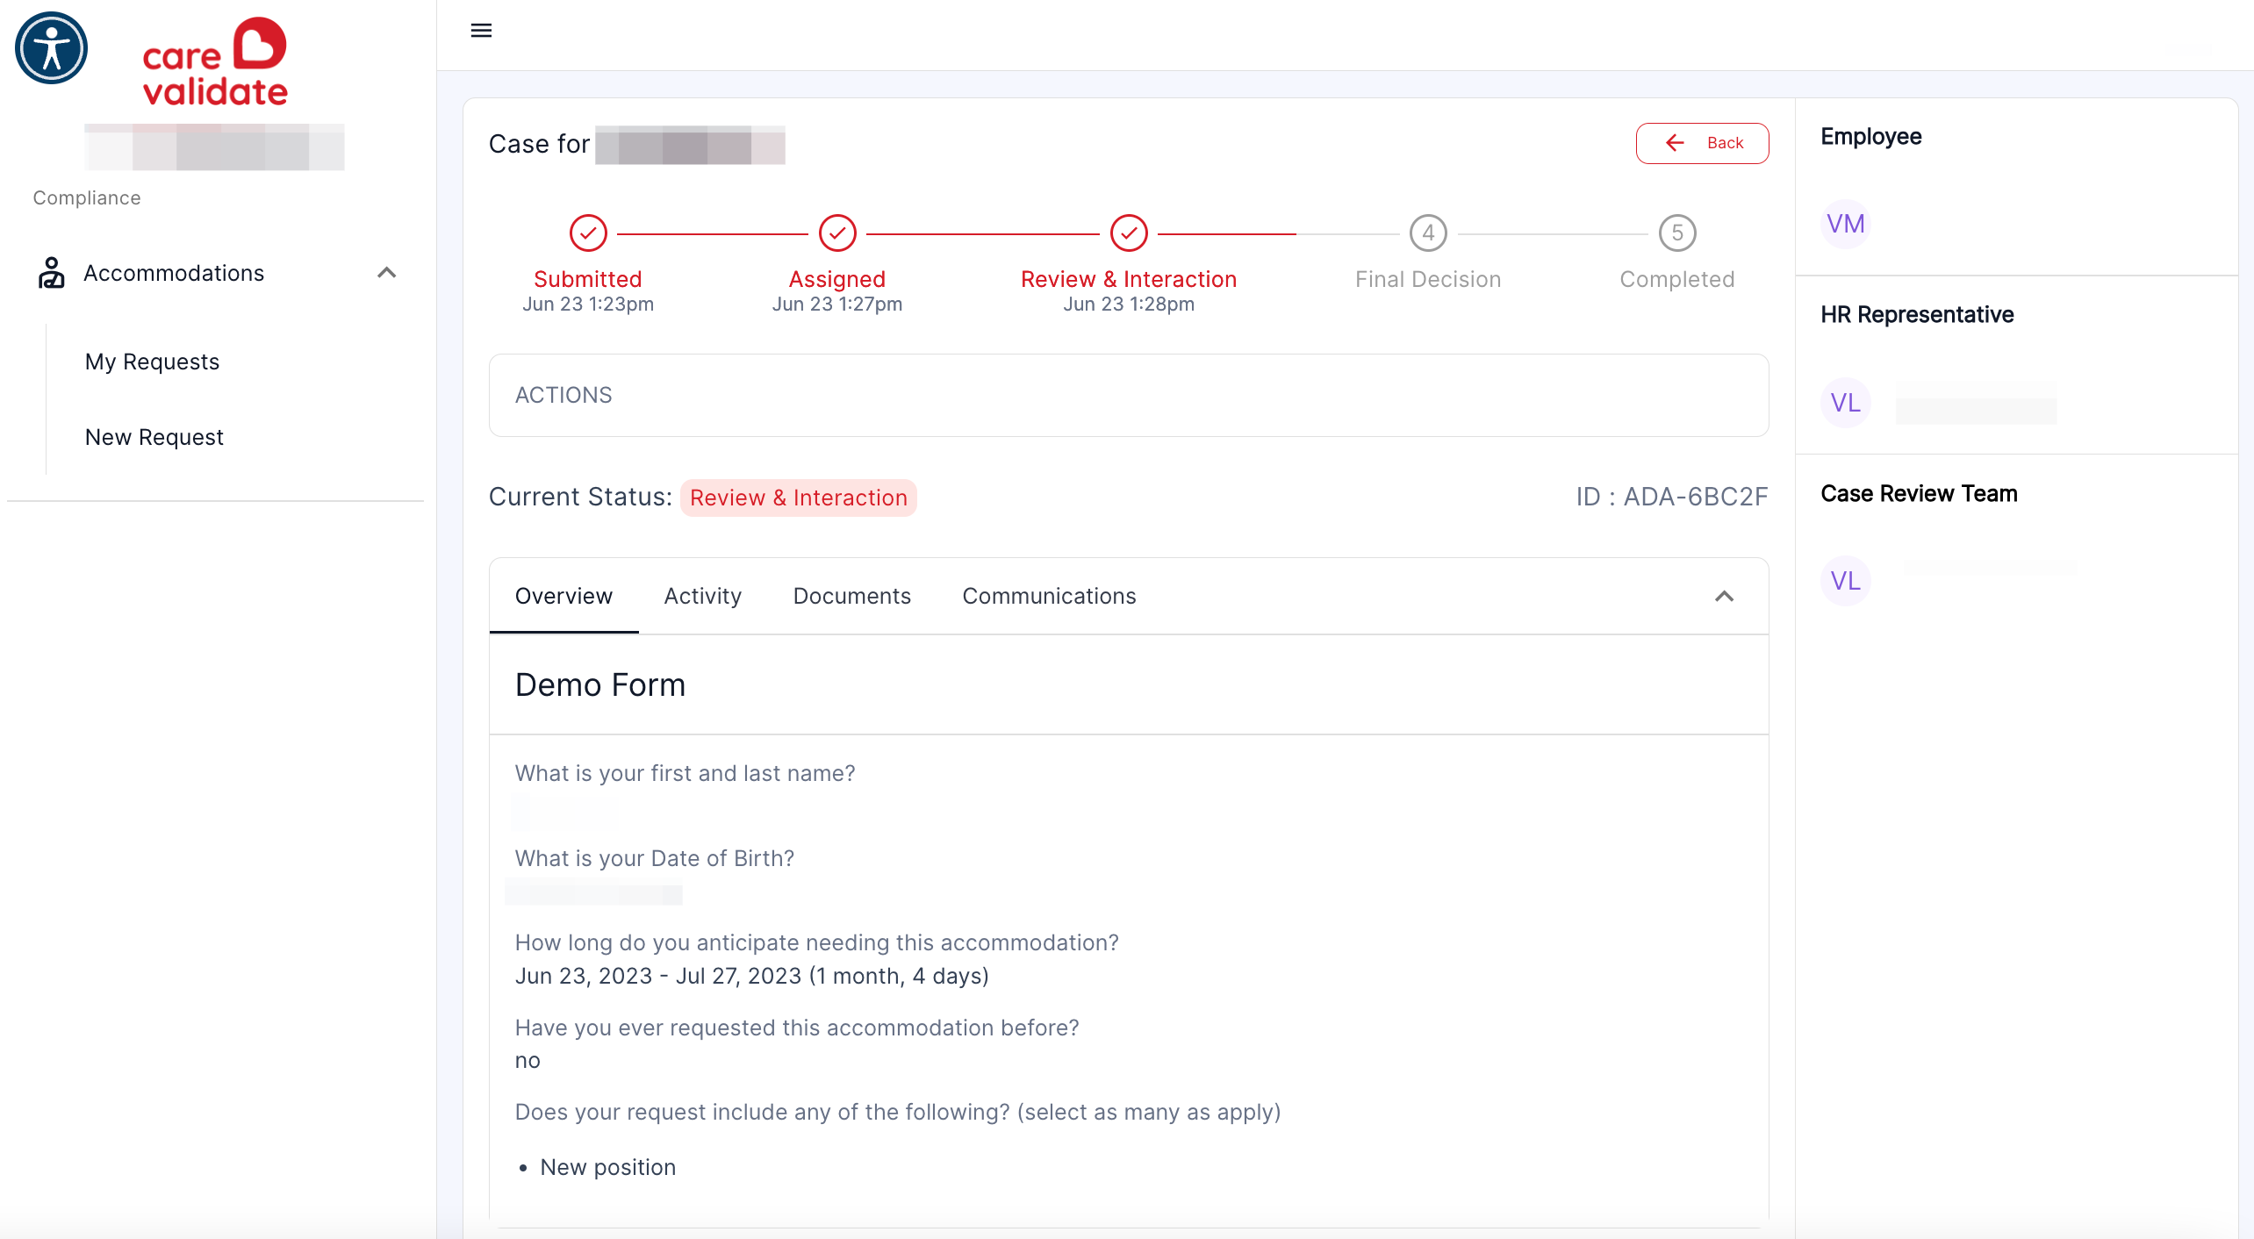Switch to the Activity tab
The height and width of the screenshot is (1239, 2254).
click(x=702, y=596)
